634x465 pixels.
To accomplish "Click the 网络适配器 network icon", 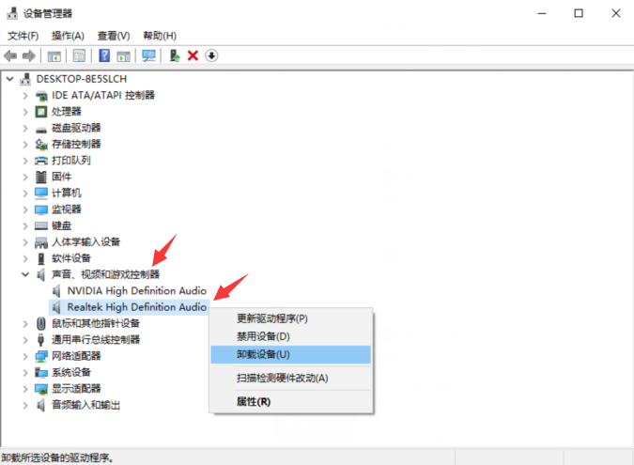I will coord(41,356).
